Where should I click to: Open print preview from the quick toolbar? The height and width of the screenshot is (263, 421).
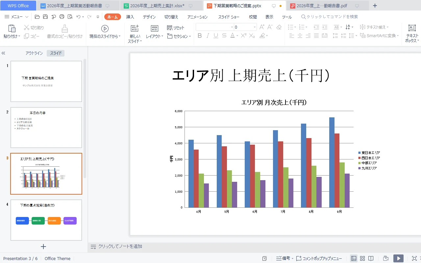(70, 17)
